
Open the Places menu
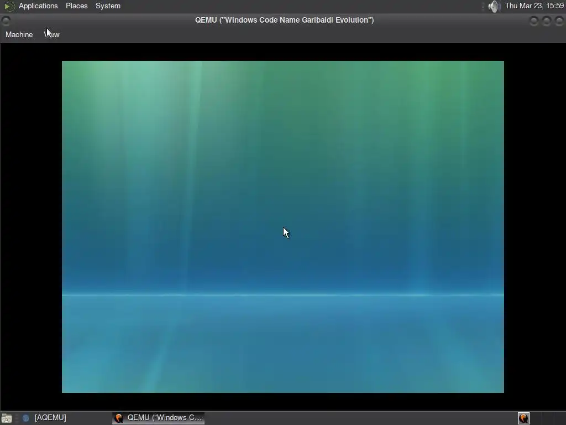(x=76, y=6)
